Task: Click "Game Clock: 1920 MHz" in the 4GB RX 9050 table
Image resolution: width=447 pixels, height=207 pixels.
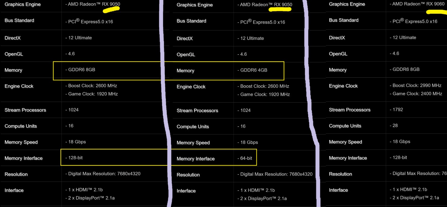Action: click(265, 94)
